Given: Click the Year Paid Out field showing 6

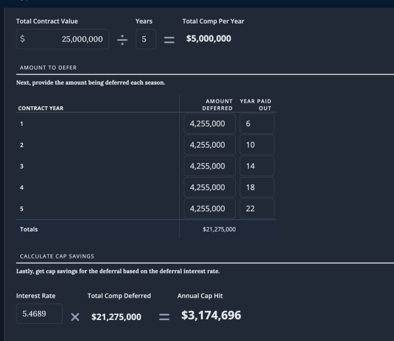Looking at the screenshot, I should [x=257, y=123].
